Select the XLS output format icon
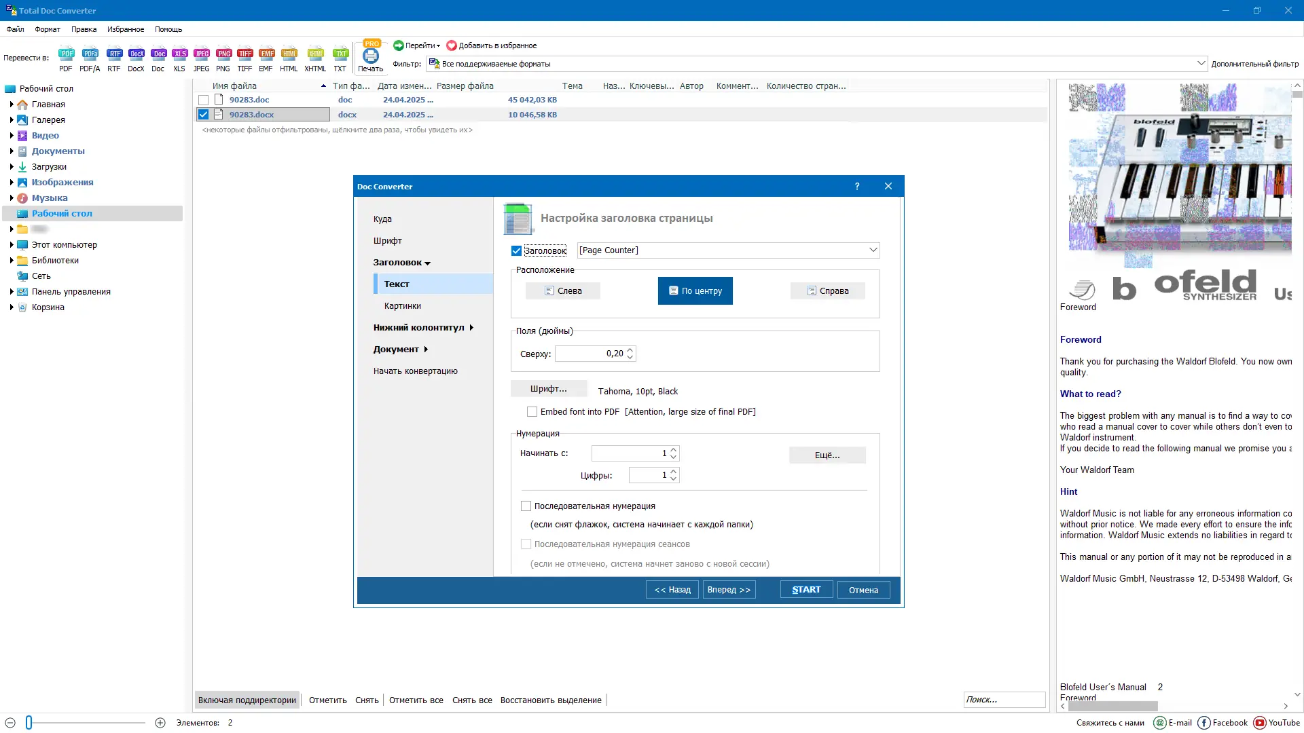 coord(179,54)
